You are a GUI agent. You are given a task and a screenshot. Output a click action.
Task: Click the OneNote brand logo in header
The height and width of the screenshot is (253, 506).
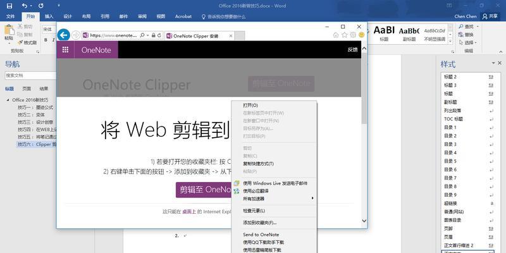(x=96, y=50)
